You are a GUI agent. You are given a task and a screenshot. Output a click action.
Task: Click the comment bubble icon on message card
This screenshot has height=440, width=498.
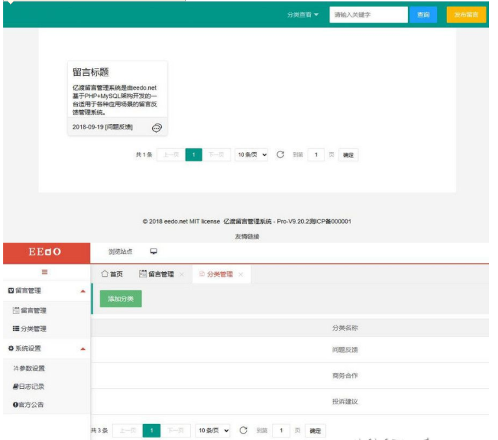point(157,128)
